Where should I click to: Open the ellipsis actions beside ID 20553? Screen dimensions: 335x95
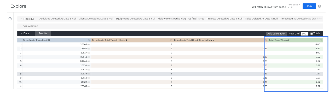[89, 78]
